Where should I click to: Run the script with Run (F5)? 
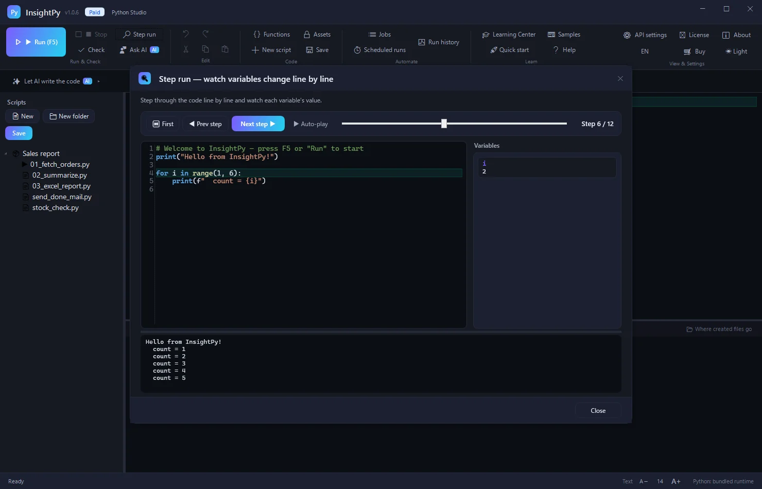(36, 42)
